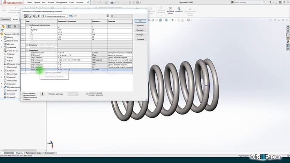Screen dimensions: 290x163
Task: Select the Исходная точка tree item
Action: 12,64
